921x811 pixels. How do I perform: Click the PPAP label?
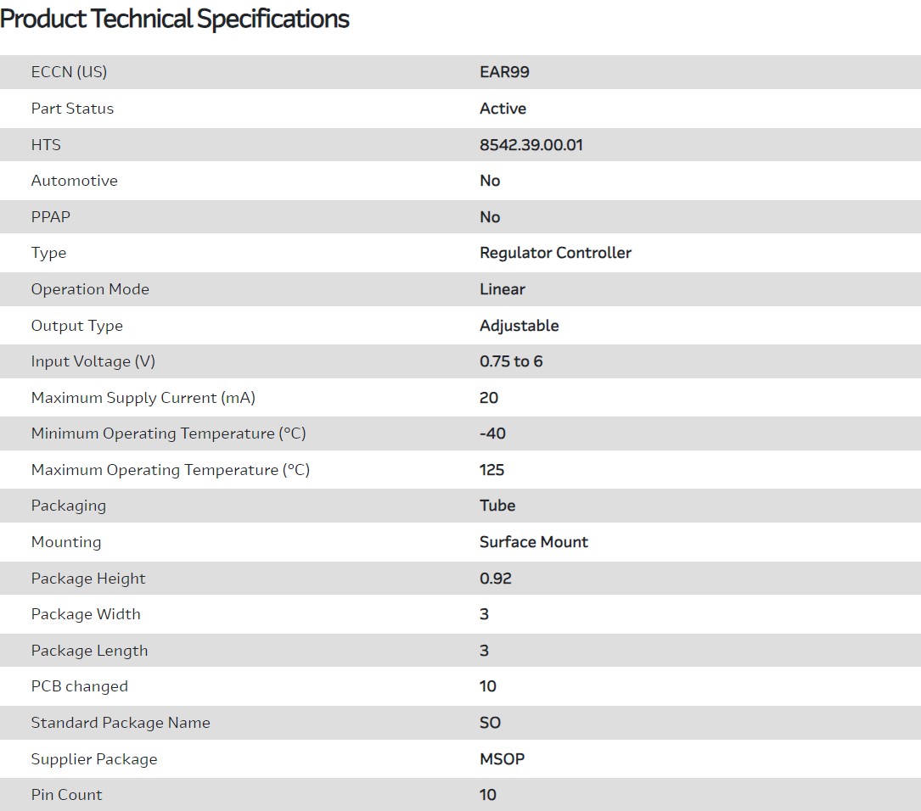[51, 217]
